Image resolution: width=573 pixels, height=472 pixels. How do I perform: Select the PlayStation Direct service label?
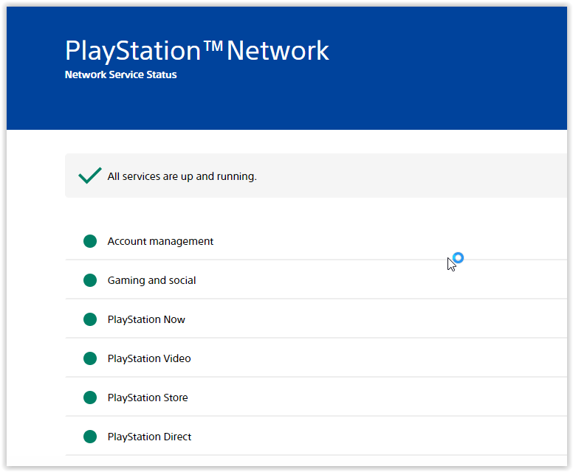tap(149, 437)
